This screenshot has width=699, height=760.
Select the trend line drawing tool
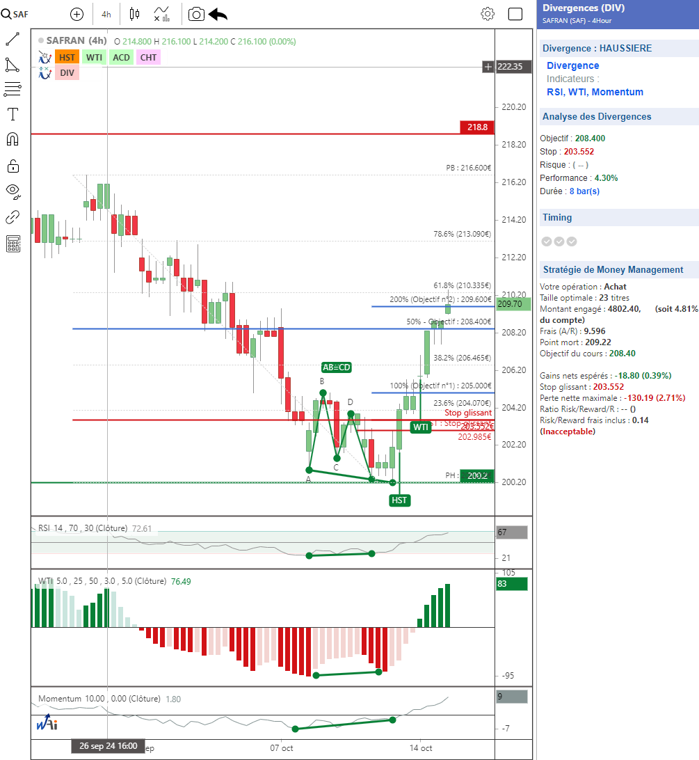coord(13,39)
